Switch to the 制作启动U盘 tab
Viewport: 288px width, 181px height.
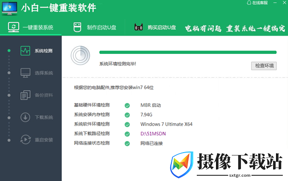(x=95, y=27)
